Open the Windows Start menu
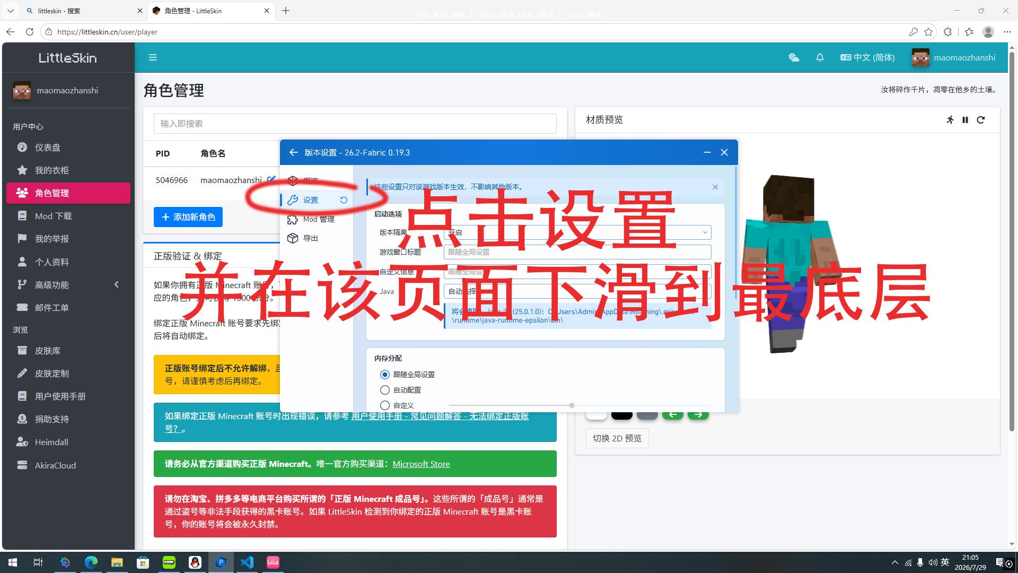This screenshot has height=573, width=1018. (13, 562)
